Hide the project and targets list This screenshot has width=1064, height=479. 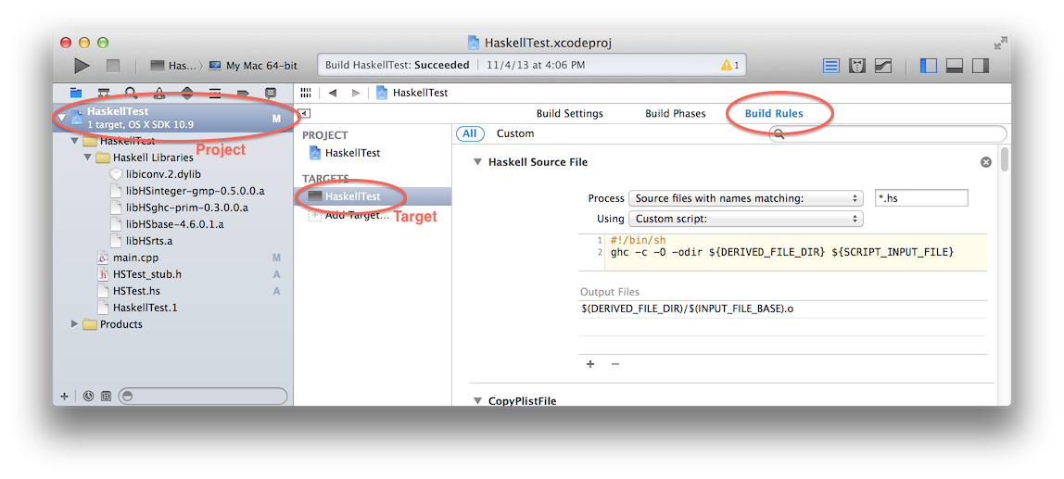[304, 114]
